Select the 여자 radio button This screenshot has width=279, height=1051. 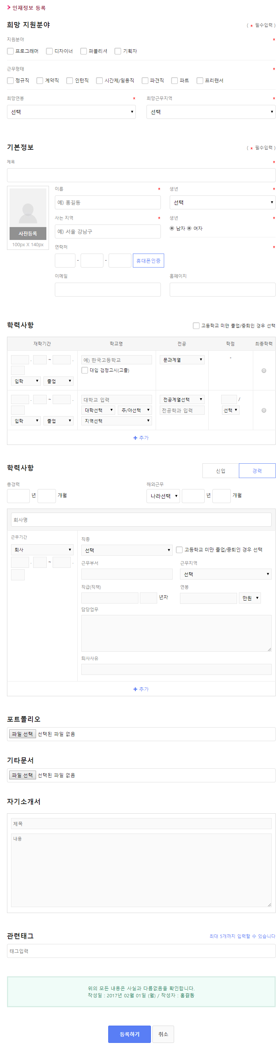[189, 229]
